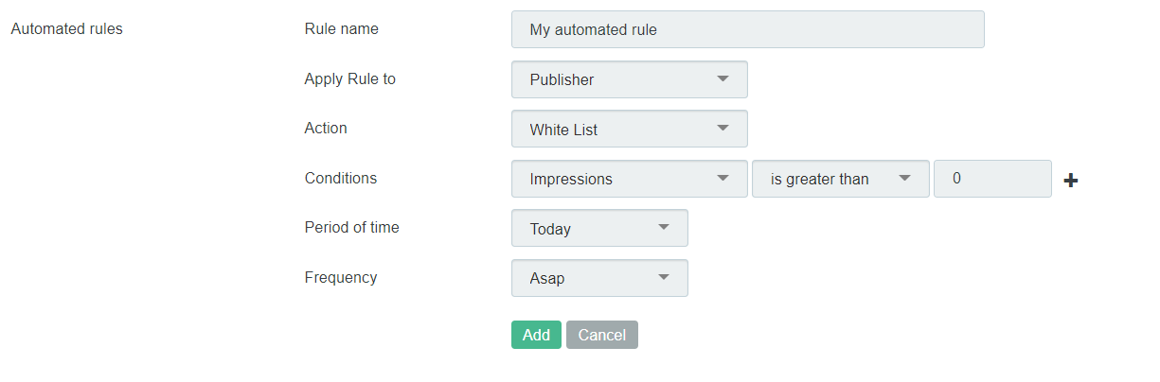Click the Conditions label
The width and height of the screenshot is (1160, 382).
pyautogui.click(x=341, y=178)
